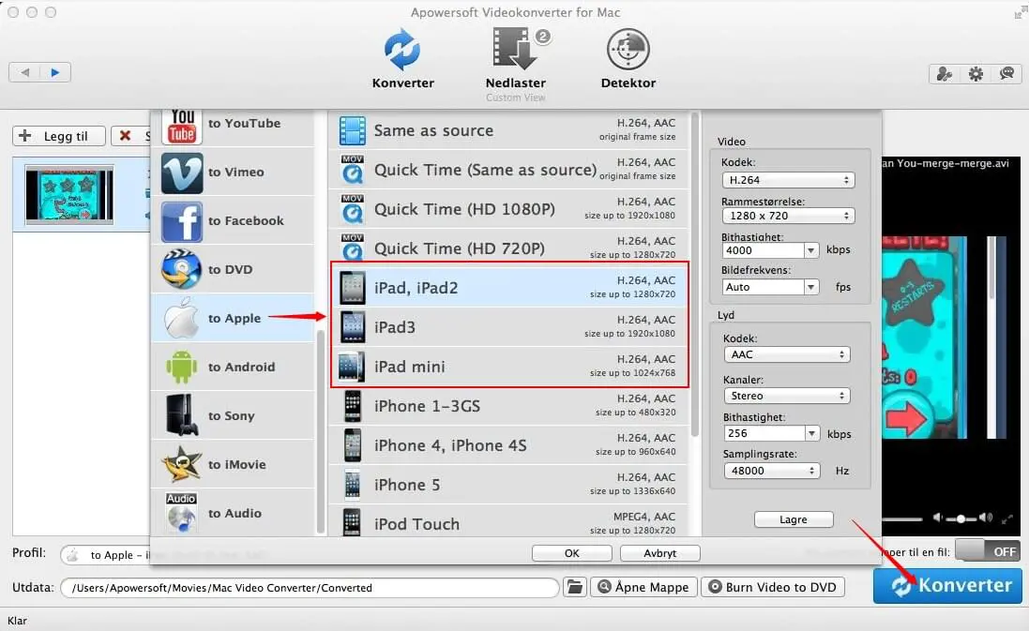This screenshot has width=1029, height=631.
Task: Open the feedback speech bubble icon
Action: click(x=1006, y=73)
